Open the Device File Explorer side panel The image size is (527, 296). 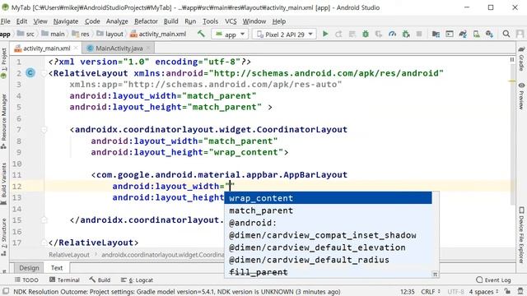click(x=521, y=235)
